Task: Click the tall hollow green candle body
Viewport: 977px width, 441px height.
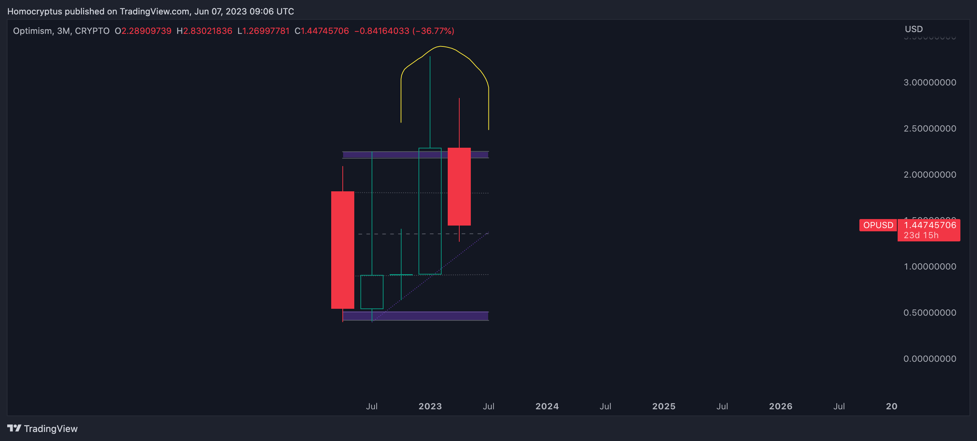Action: coord(430,211)
